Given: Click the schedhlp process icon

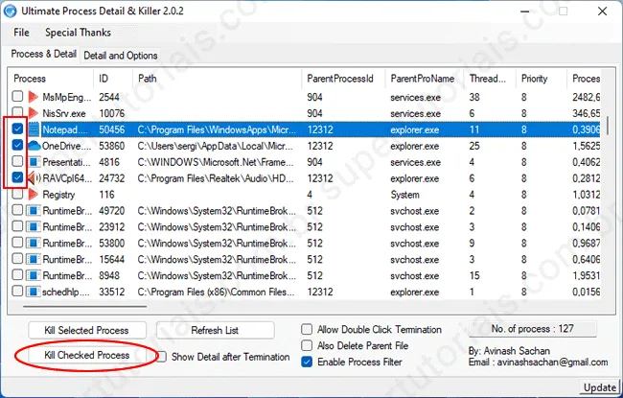Looking at the screenshot, I should (x=35, y=292).
